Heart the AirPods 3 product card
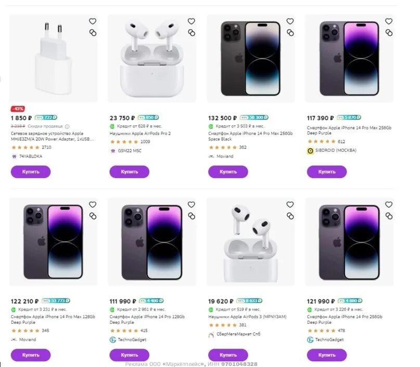Viewport: 420px width, 367px height. 290,205
